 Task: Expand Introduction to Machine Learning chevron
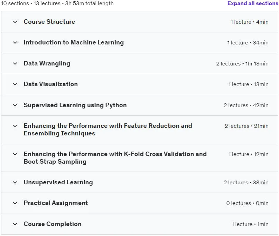point(15,43)
